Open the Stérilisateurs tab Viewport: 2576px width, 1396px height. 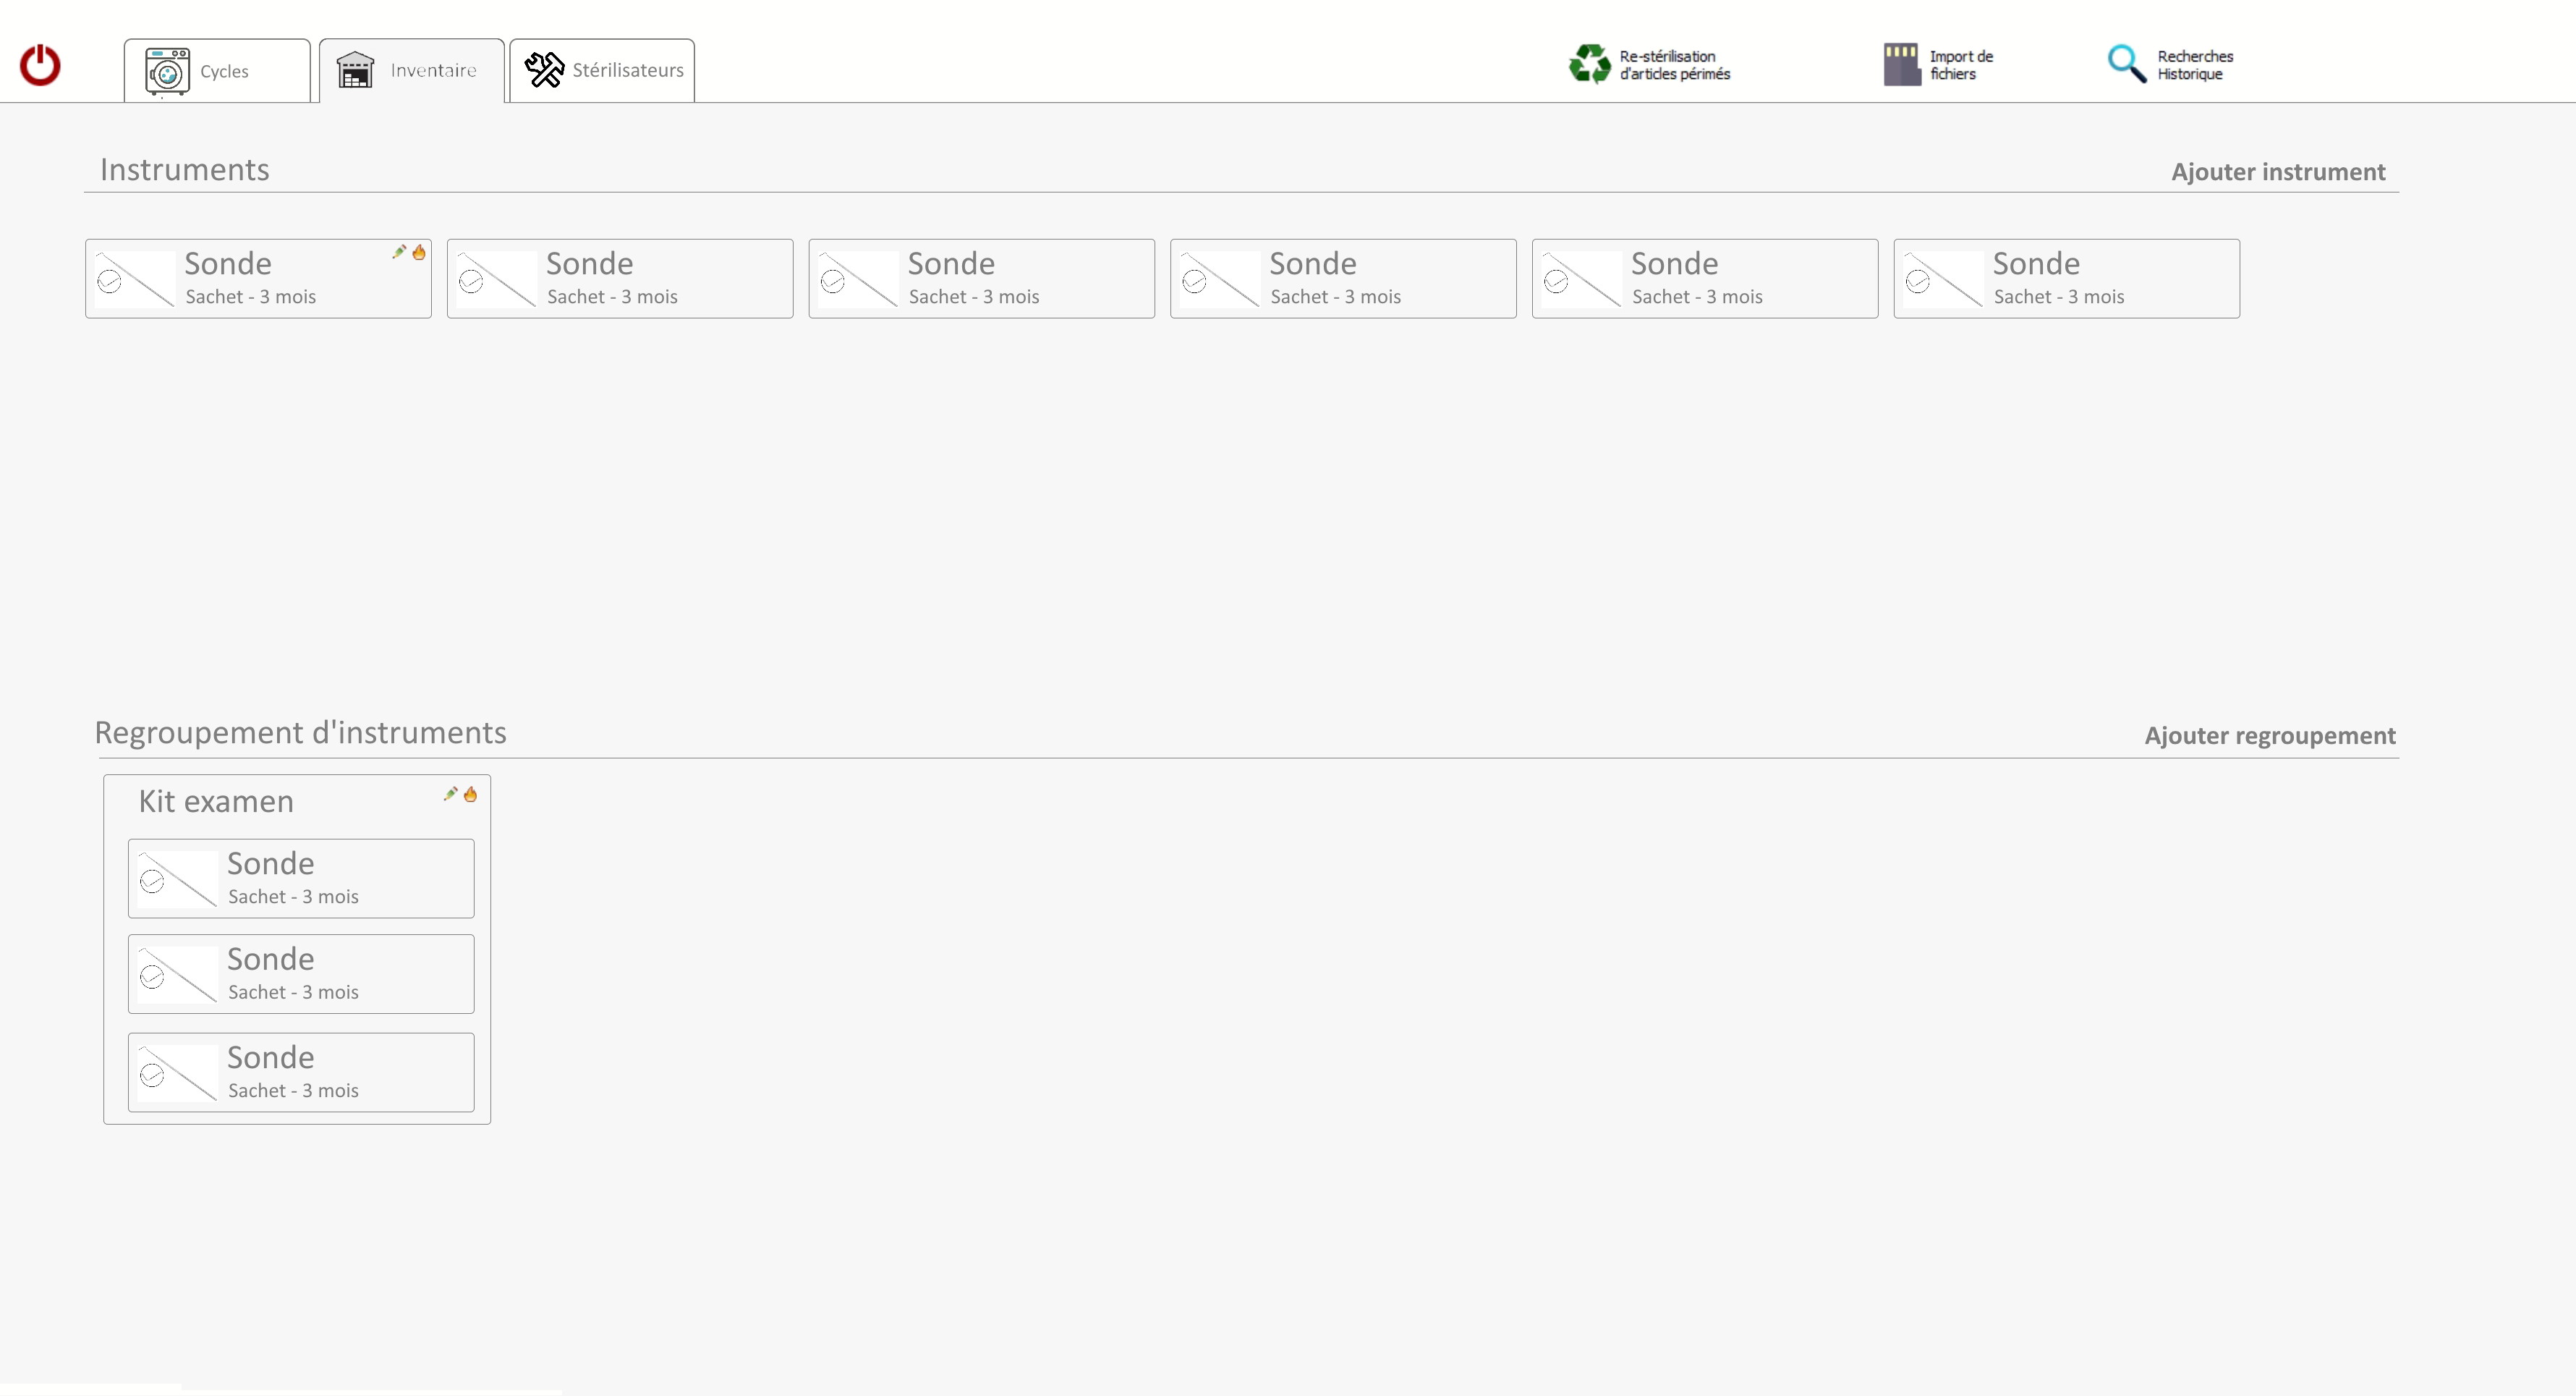pos(602,70)
